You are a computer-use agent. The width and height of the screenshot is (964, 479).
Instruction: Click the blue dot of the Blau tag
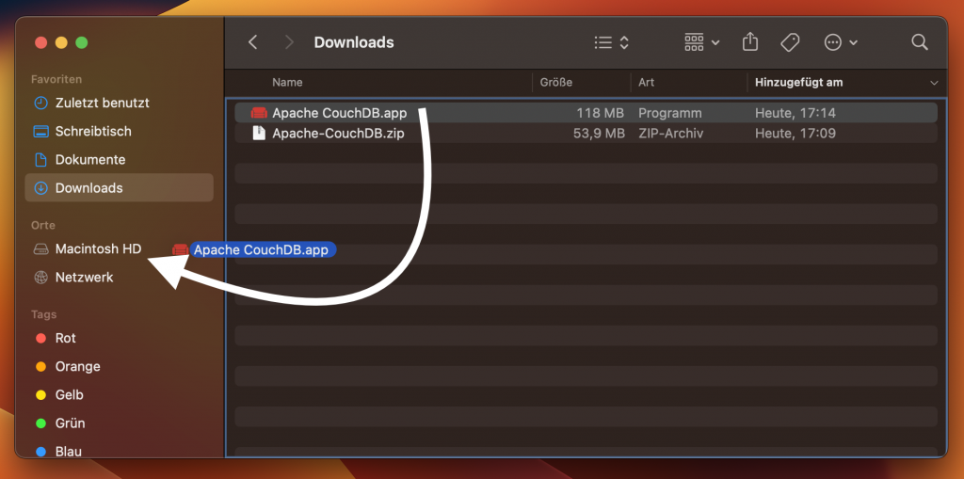[41, 452]
